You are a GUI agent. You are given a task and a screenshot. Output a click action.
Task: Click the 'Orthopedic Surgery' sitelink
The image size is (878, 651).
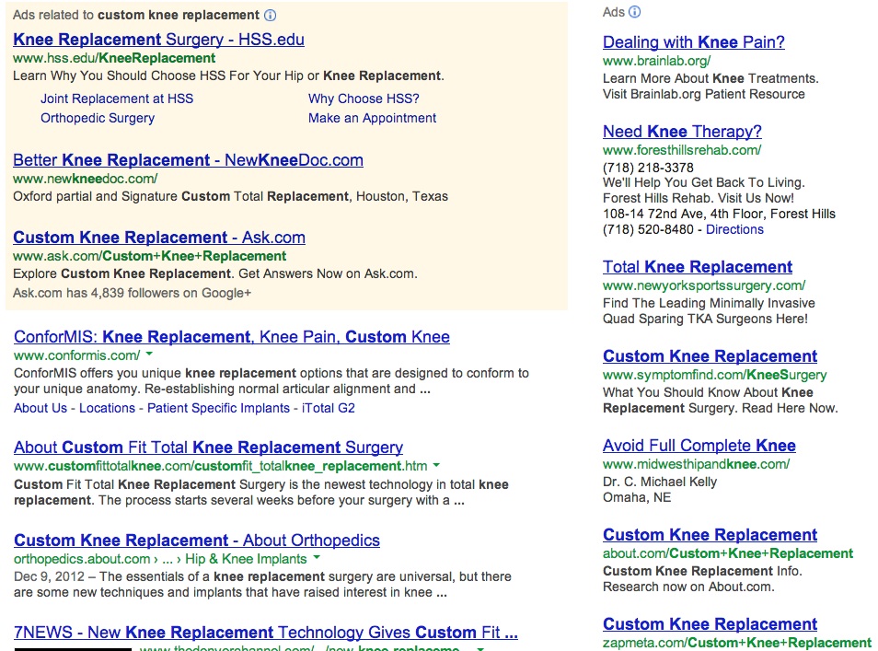tap(98, 118)
